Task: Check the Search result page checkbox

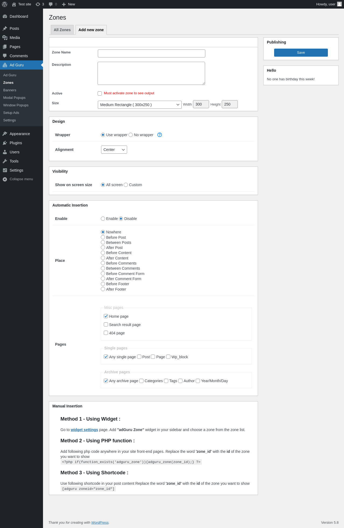Action: click(x=106, y=324)
